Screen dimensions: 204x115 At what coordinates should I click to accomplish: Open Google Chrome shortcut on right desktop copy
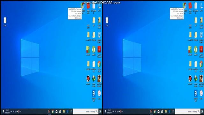[201, 64]
